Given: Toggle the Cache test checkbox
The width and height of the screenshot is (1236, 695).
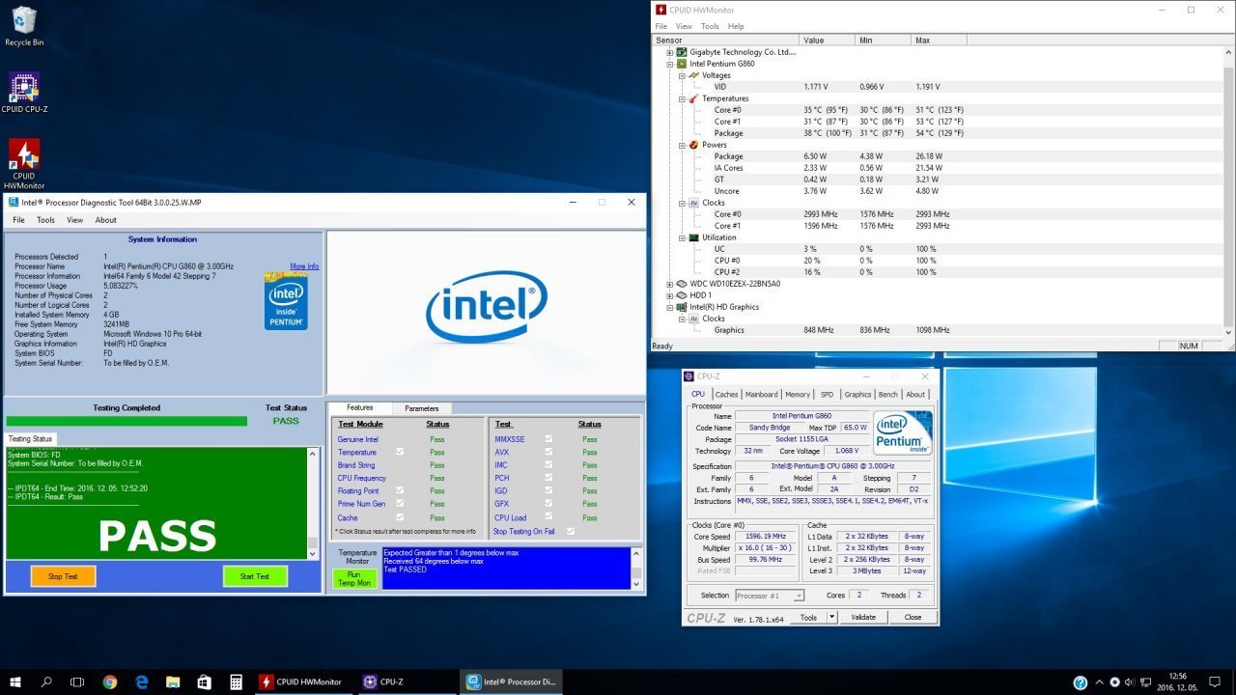Looking at the screenshot, I should point(401,517).
